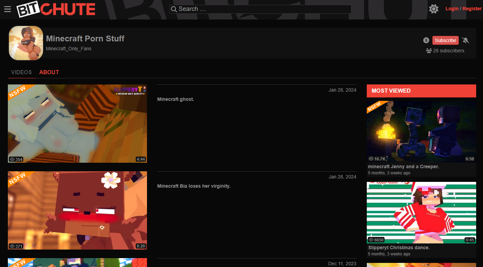The height and width of the screenshot is (267, 483).
Task: Switch to the VIDEOS tab
Action: pyautogui.click(x=21, y=72)
